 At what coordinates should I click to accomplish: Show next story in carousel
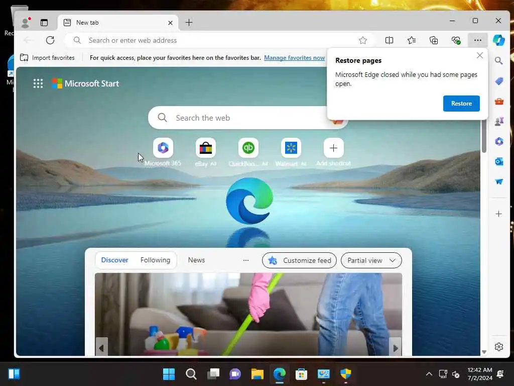396,348
